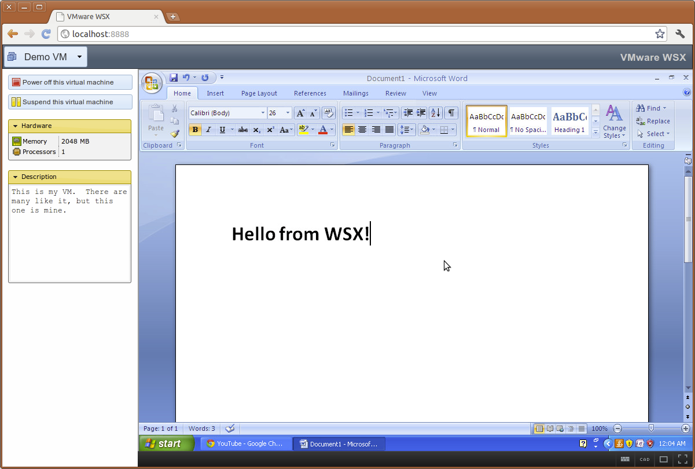Power off this virtual machine
The width and height of the screenshot is (695, 469).
(70, 82)
